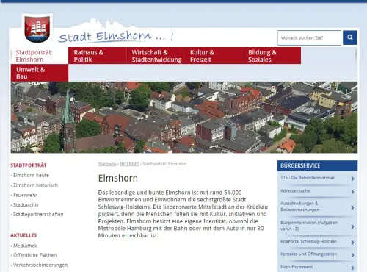This screenshot has height=272, width=367.
Task: Click the Elmshorn page heading
Action: (118, 178)
